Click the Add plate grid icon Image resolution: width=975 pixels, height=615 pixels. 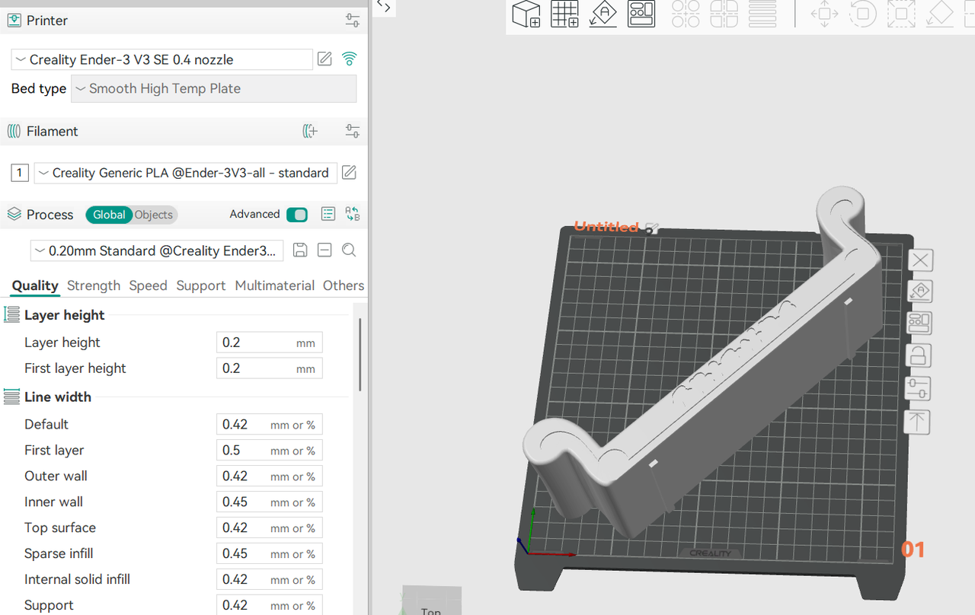click(x=564, y=14)
